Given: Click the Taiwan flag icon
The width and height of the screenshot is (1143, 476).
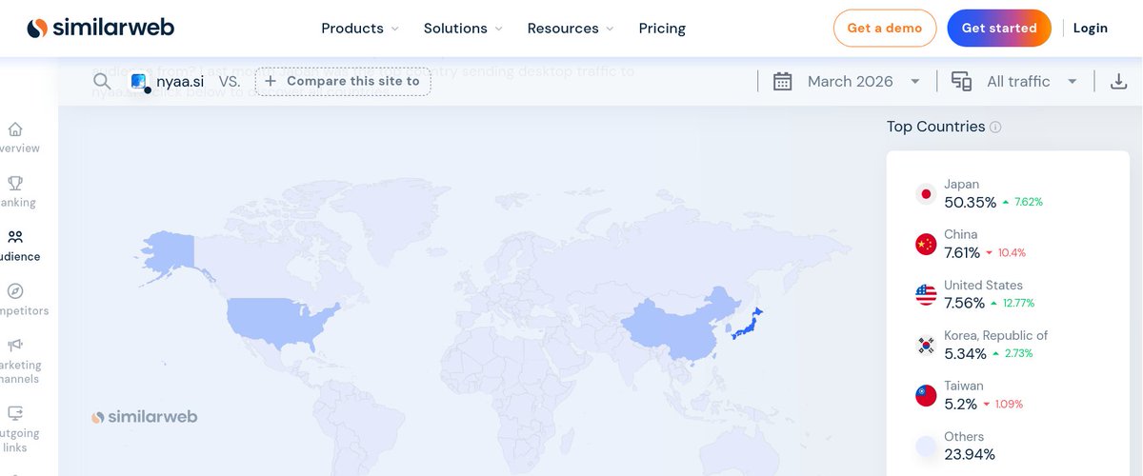Looking at the screenshot, I should coord(926,396).
